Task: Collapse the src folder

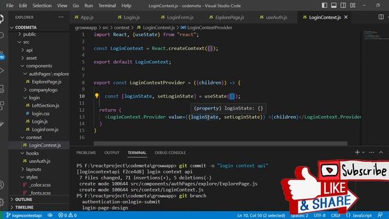Action: (39, 42)
